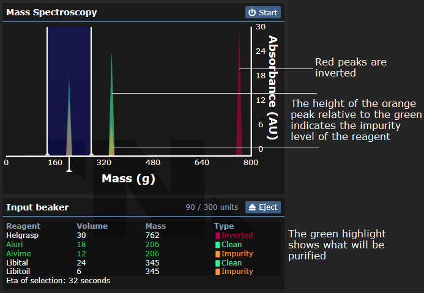Eject the input beaker
This screenshot has width=424, height=293.
pos(263,207)
